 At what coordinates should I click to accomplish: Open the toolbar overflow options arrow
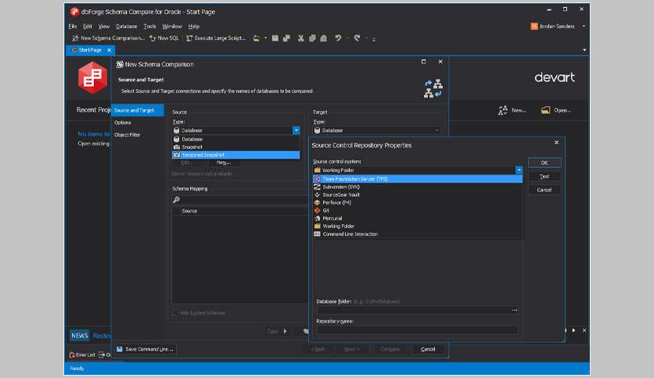(374, 39)
